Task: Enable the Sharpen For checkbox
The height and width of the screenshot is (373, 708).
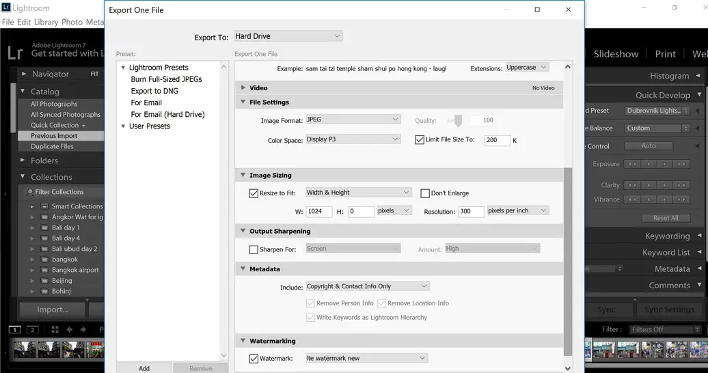Action: (254, 249)
